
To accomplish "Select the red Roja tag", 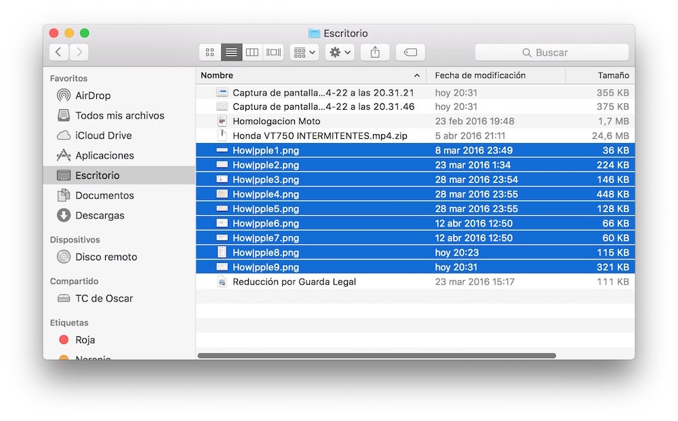I will (85, 340).
